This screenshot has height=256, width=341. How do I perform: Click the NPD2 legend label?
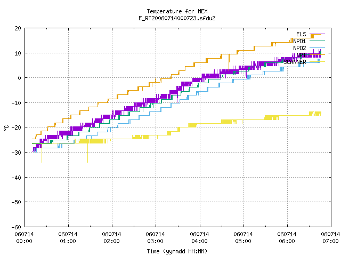(299, 48)
